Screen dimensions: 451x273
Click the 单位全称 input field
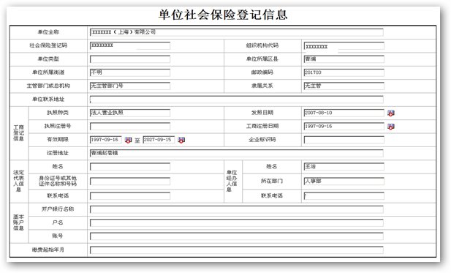tap(236, 32)
